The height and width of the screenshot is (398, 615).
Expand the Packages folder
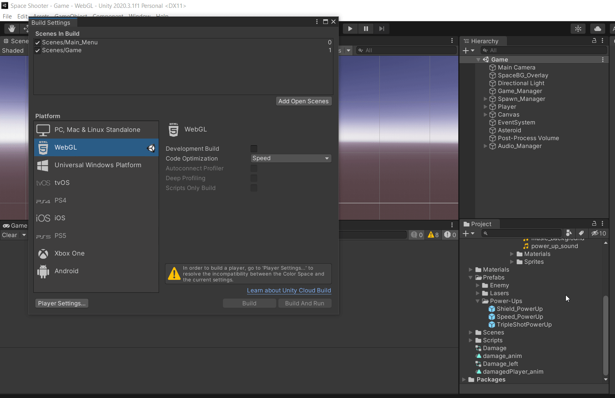click(x=464, y=380)
